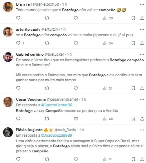Share Flávio Augusto's tweet
This screenshot has width=146, height=163.
[x=142, y=159]
